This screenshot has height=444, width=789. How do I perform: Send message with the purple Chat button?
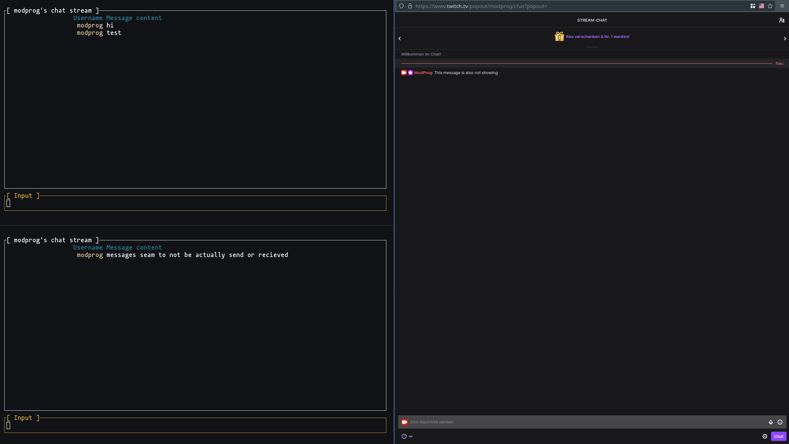coord(779,436)
